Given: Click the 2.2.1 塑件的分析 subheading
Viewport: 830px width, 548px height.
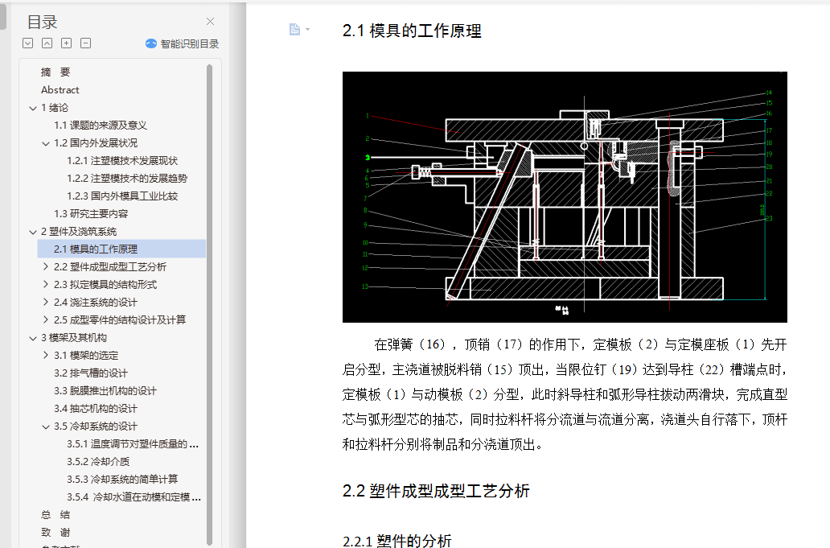Looking at the screenshot, I should click(x=397, y=541).
